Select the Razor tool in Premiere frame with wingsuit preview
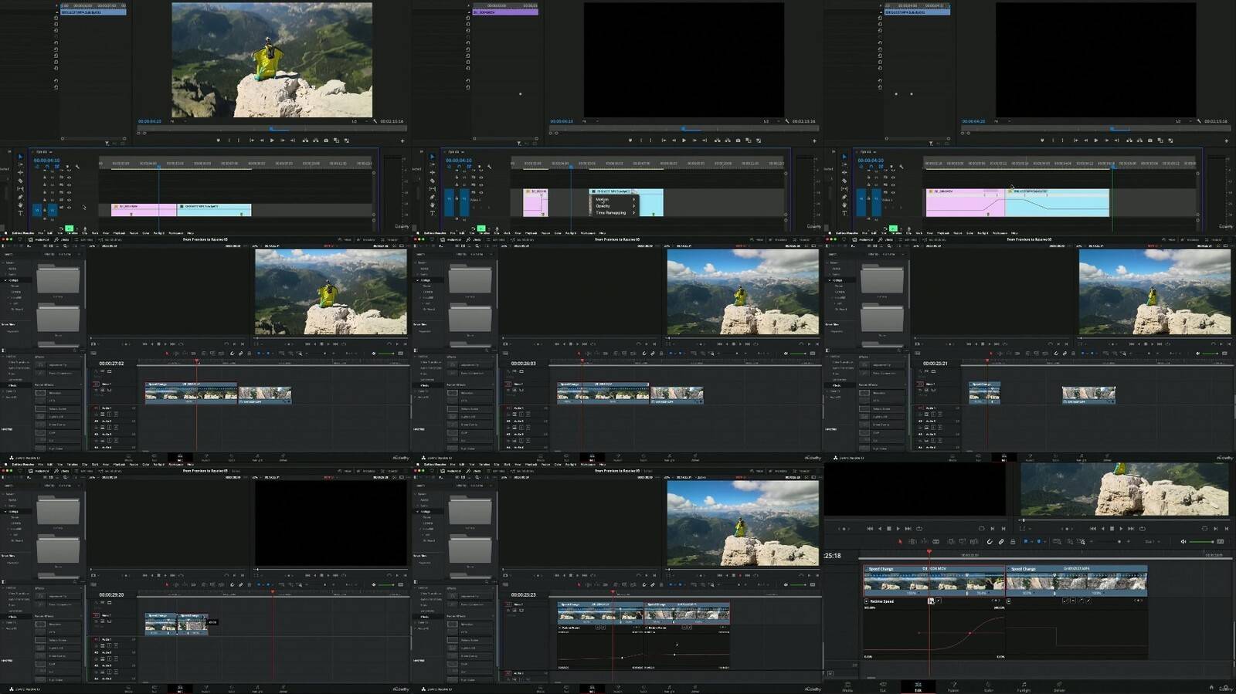 20,181
